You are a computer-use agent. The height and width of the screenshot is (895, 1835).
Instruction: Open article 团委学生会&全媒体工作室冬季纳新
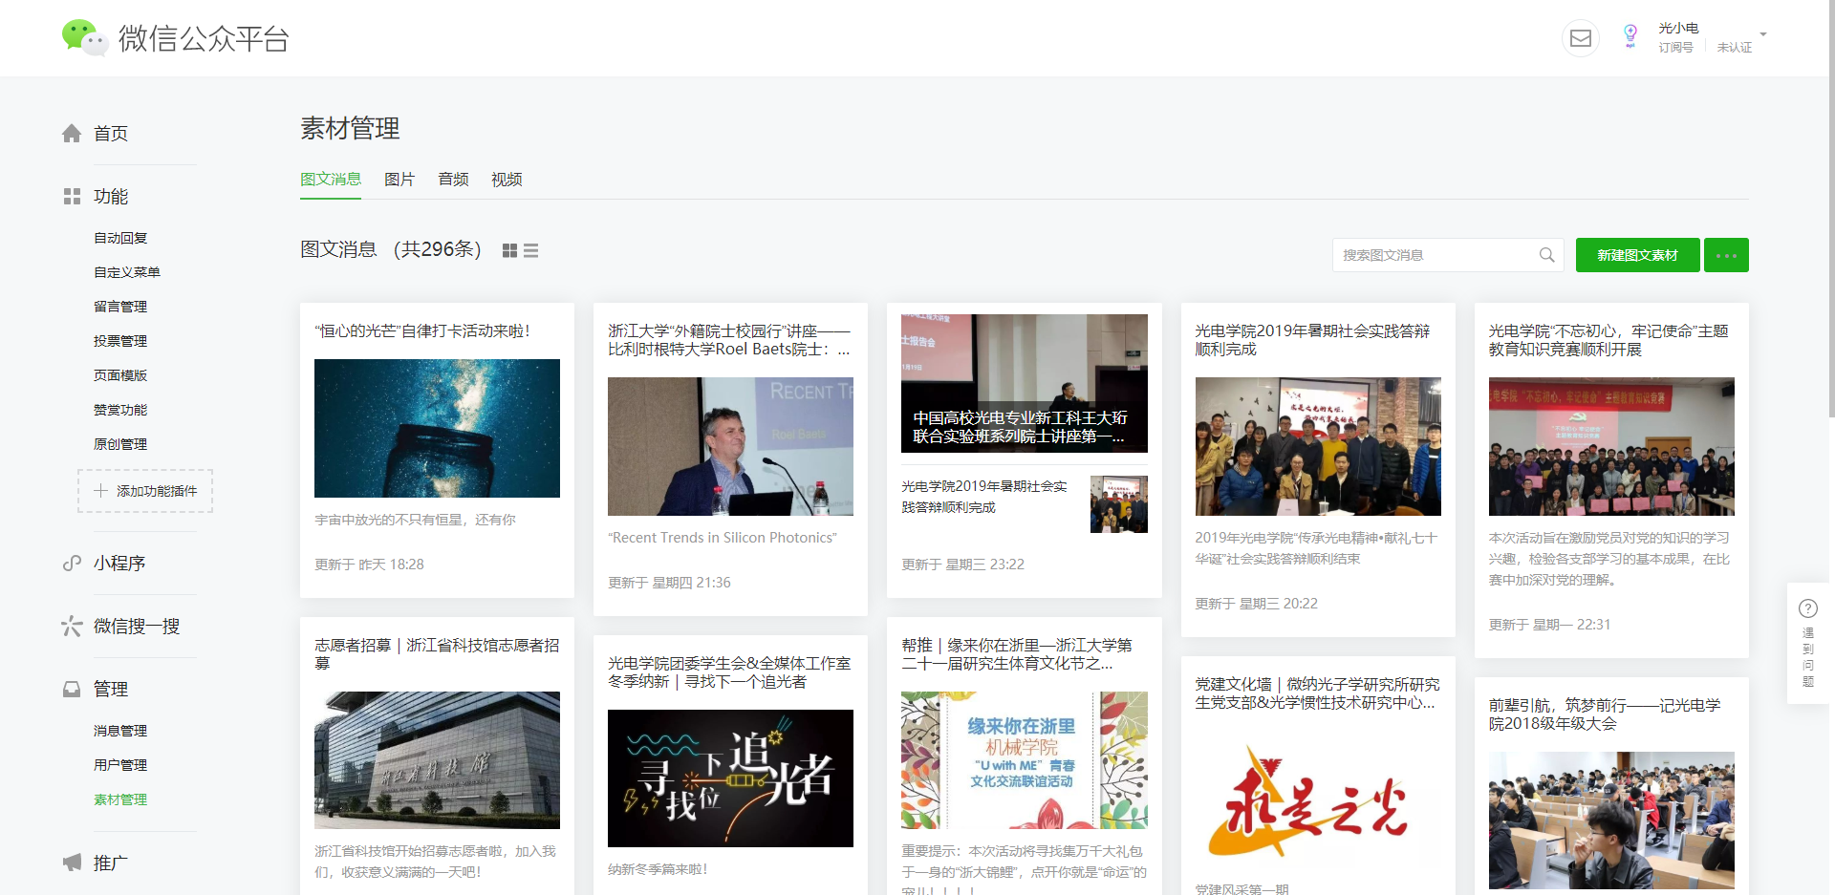point(729,672)
